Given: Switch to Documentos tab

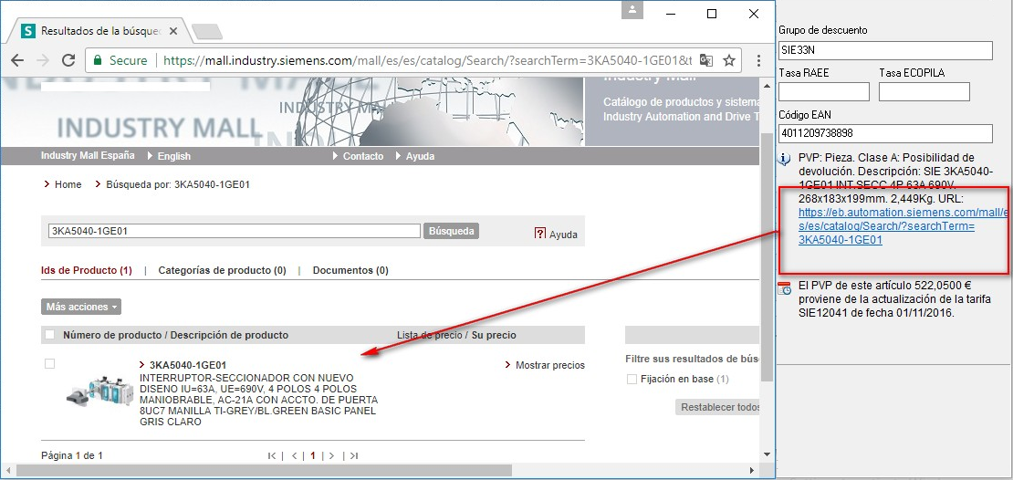Looking at the screenshot, I should [x=350, y=271].
